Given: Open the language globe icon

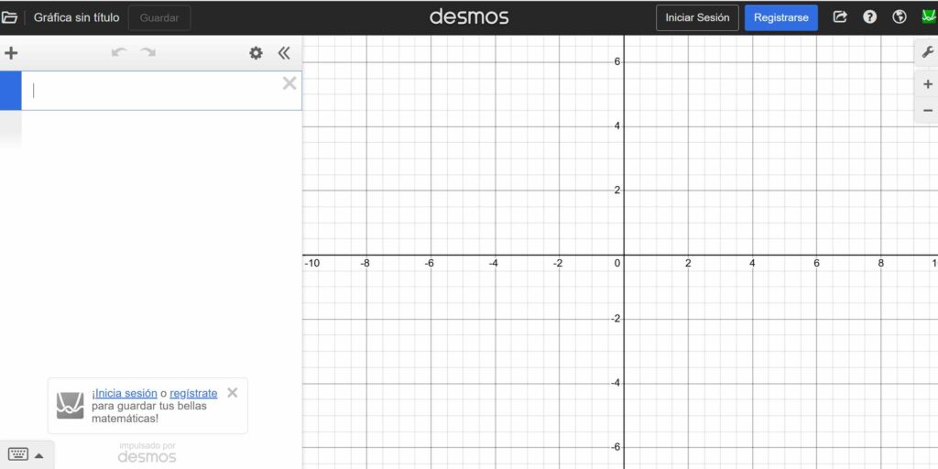Looking at the screenshot, I should click(x=900, y=17).
